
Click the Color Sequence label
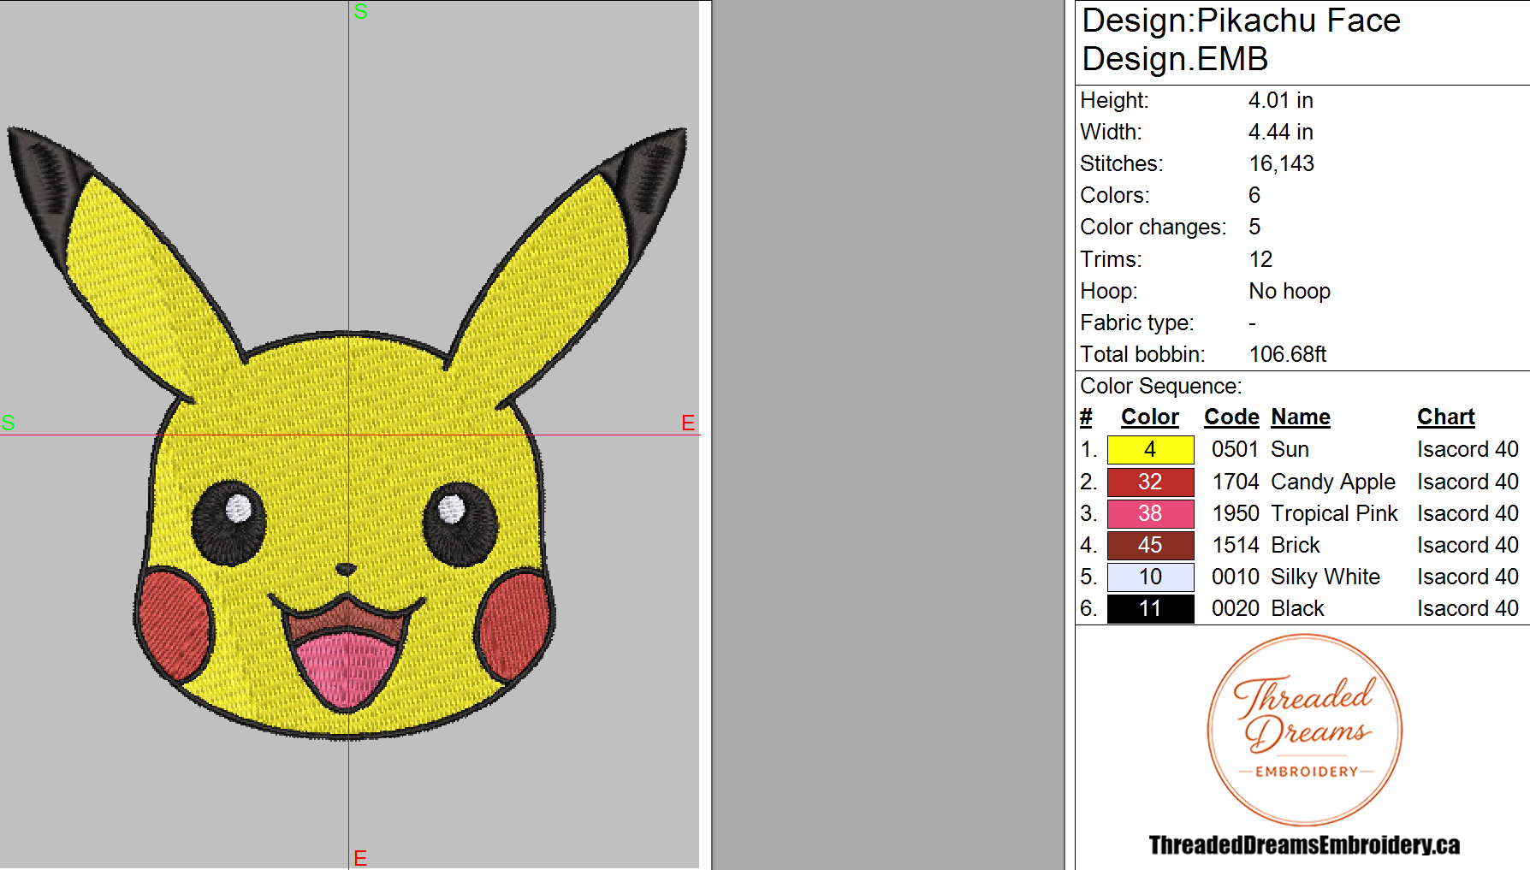(1160, 386)
